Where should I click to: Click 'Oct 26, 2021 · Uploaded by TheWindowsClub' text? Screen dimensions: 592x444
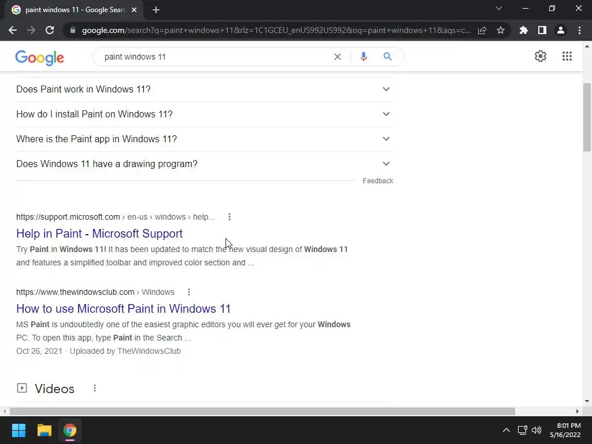(x=98, y=351)
